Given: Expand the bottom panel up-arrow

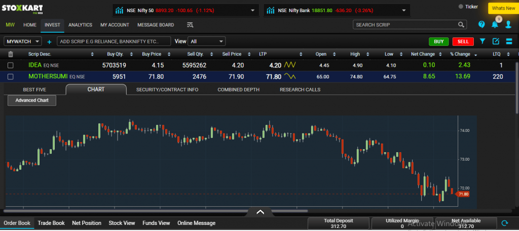Looking at the screenshot, I should point(260,212).
